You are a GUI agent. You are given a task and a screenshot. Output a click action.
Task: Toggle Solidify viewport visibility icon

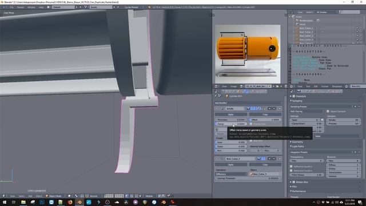point(253,109)
